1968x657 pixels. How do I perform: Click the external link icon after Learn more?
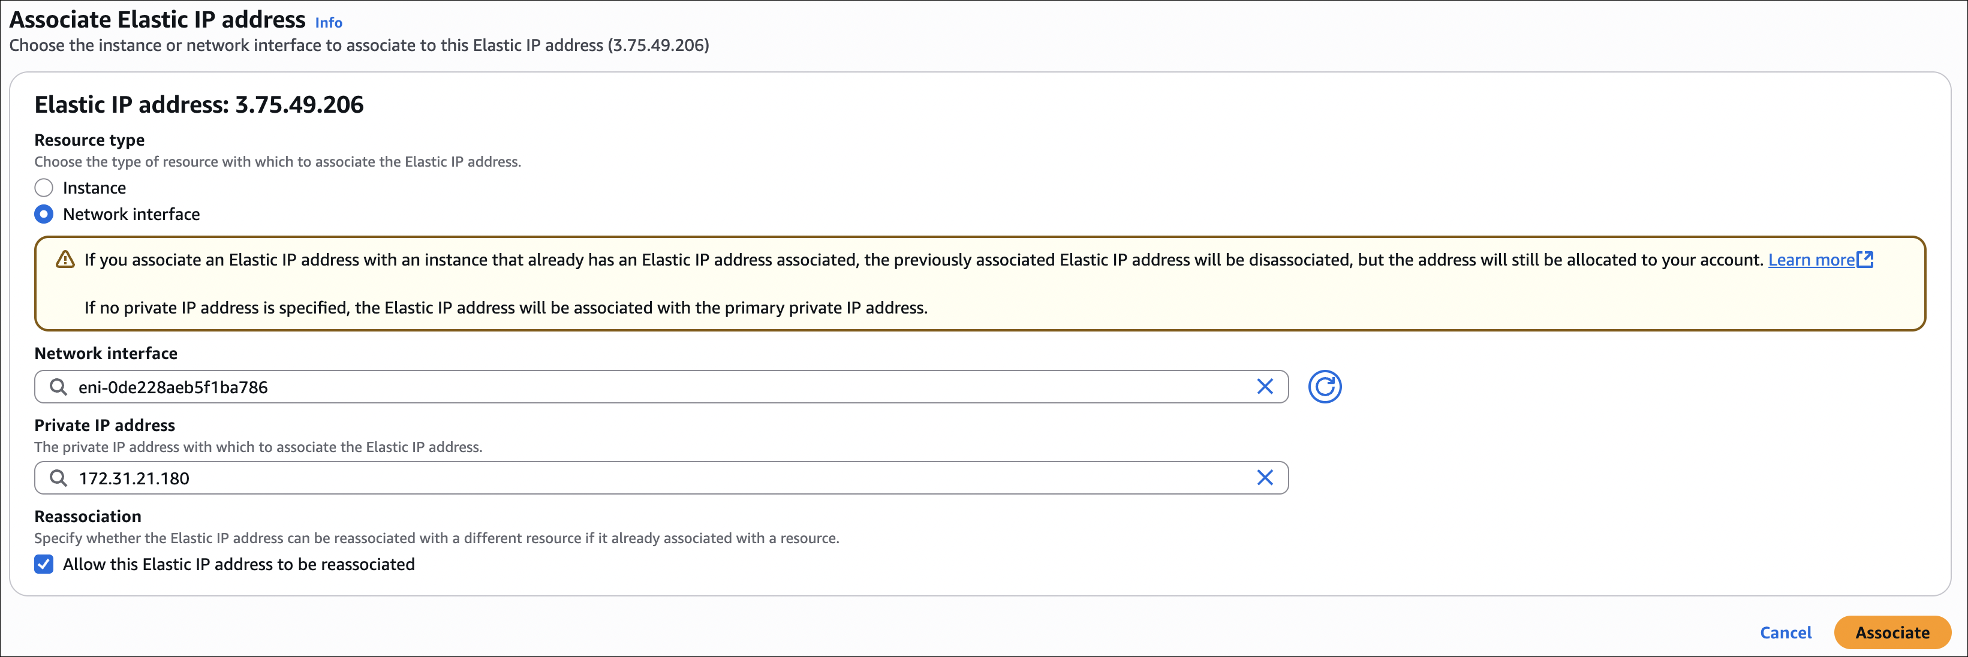(1865, 260)
